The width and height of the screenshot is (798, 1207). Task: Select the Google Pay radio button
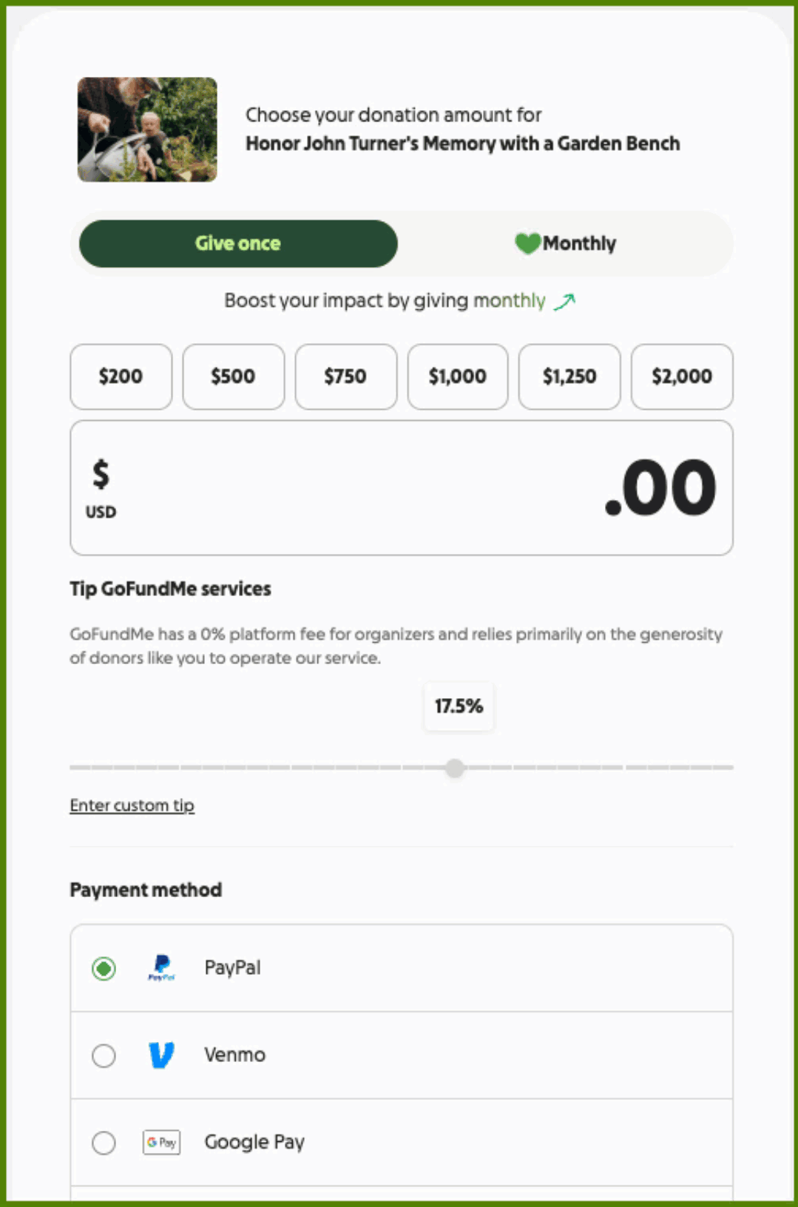[104, 1143]
